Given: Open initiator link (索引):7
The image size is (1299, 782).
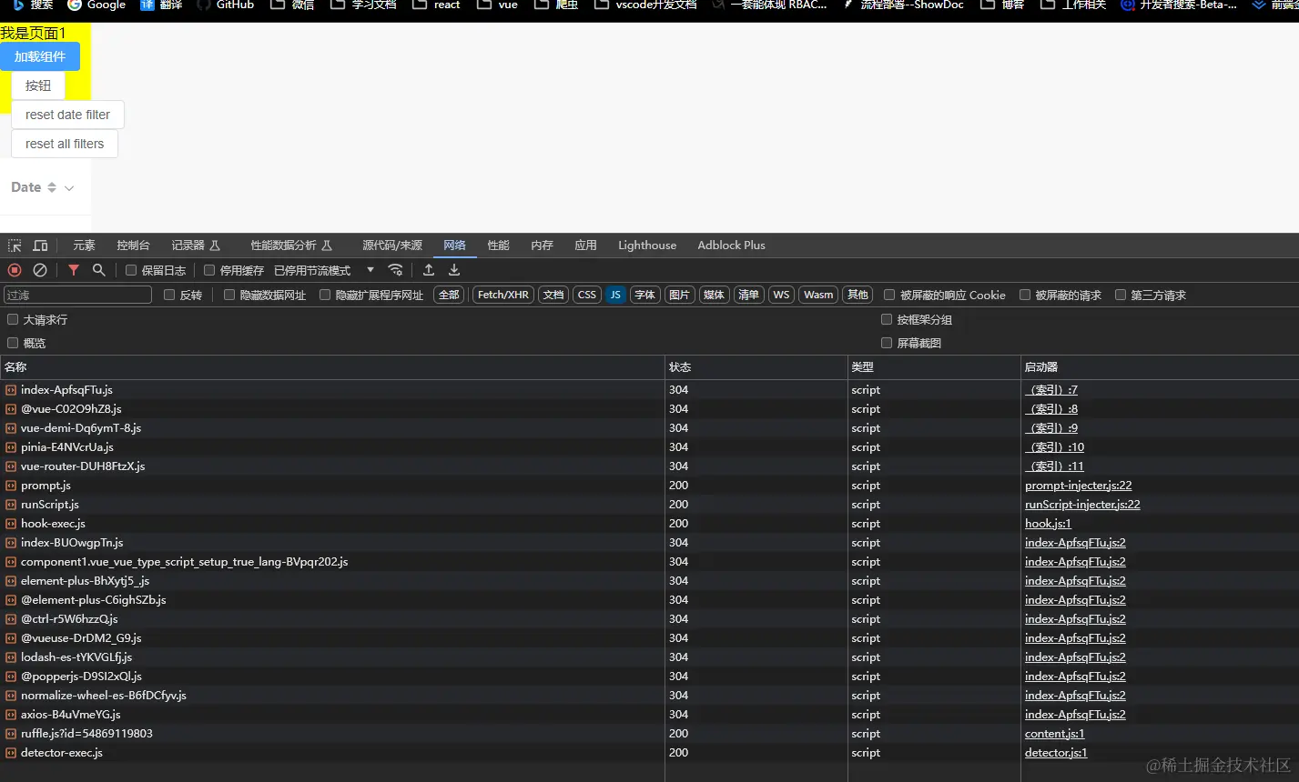Looking at the screenshot, I should (1051, 390).
